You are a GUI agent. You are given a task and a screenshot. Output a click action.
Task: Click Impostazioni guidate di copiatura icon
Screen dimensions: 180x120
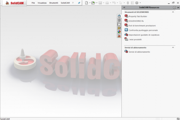pos(126,35)
